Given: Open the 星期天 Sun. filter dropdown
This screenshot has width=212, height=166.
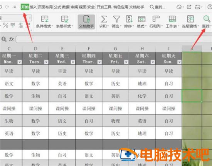Looking at the screenshot, I should pyautogui.click(x=179, y=62).
